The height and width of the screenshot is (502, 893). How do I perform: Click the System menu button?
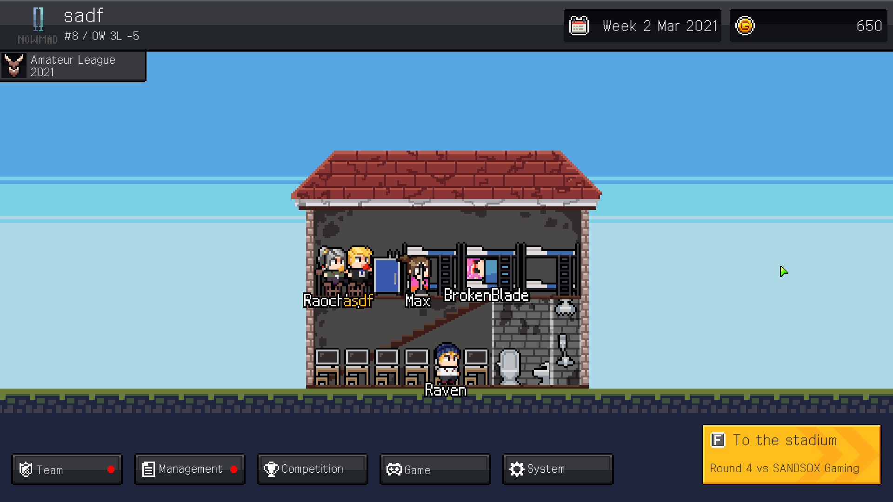click(558, 470)
